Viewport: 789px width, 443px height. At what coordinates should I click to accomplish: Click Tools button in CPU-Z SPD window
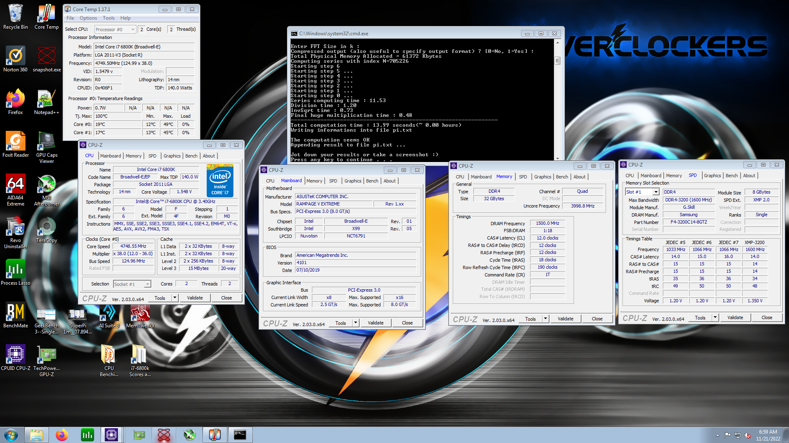click(x=700, y=317)
